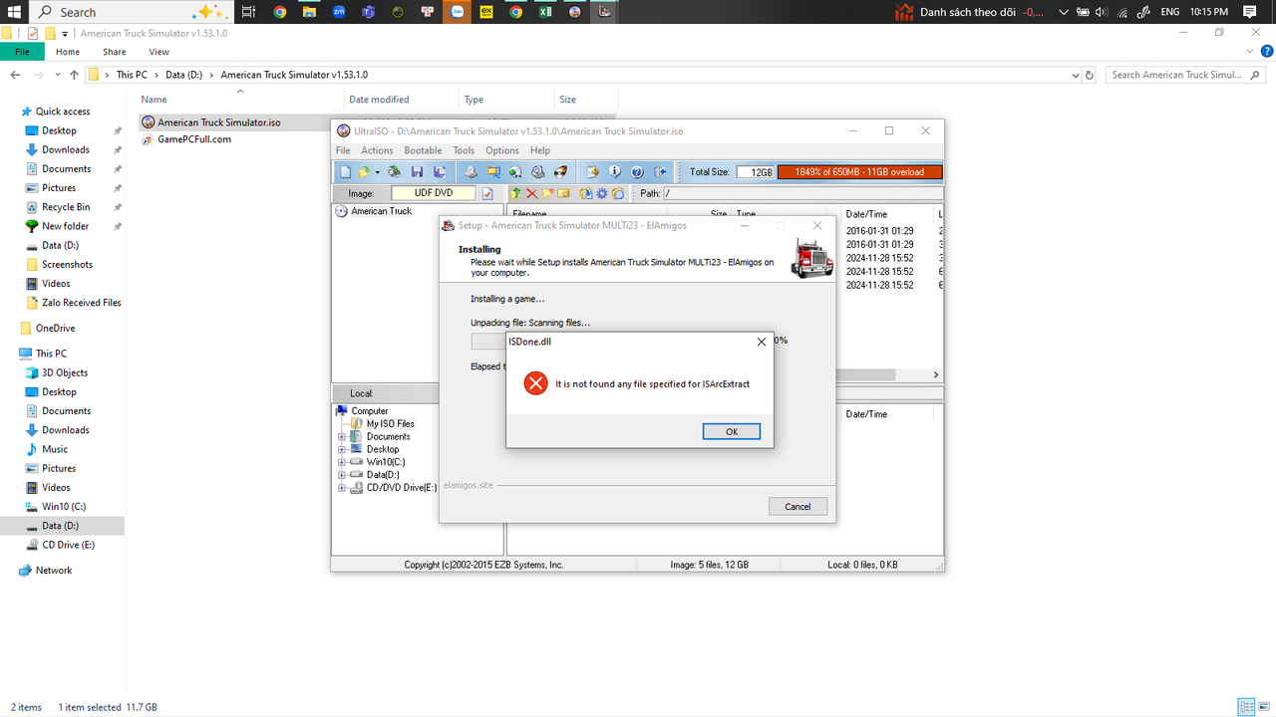Show hidden tray icons chevron in taskbar
The image size is (1276, 717).
(1064, 12)
